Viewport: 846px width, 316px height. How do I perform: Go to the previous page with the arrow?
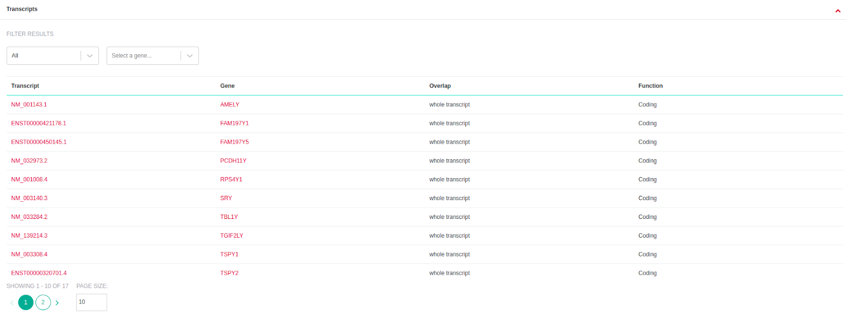(x=12, y=303)
